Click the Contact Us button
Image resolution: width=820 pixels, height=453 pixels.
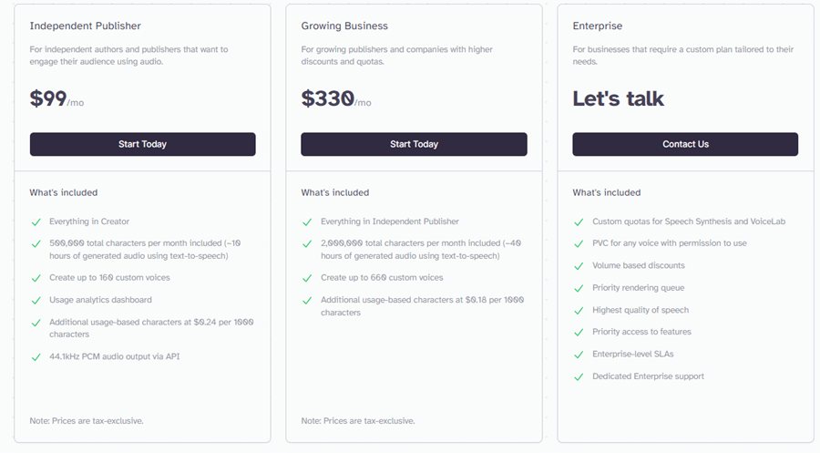pyautogui.click(x=685, y=144)
